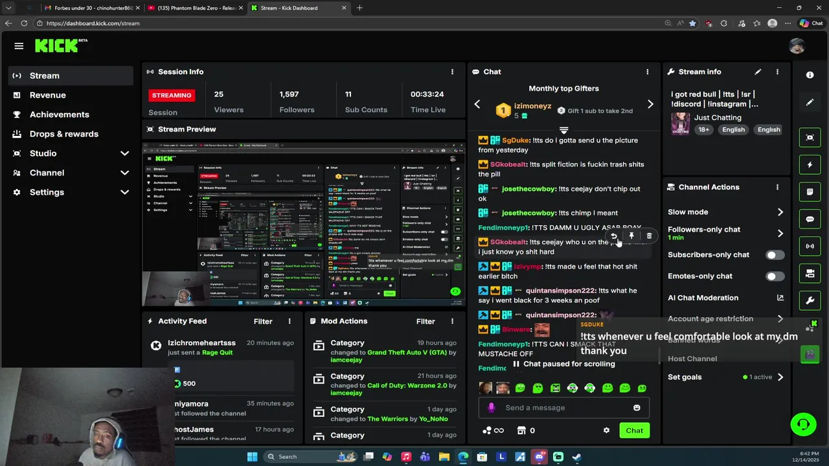Viewport: 829px width, 466px height.
Task: Open the Mod Actions Filter dropdown
Action: click(426, 321)
